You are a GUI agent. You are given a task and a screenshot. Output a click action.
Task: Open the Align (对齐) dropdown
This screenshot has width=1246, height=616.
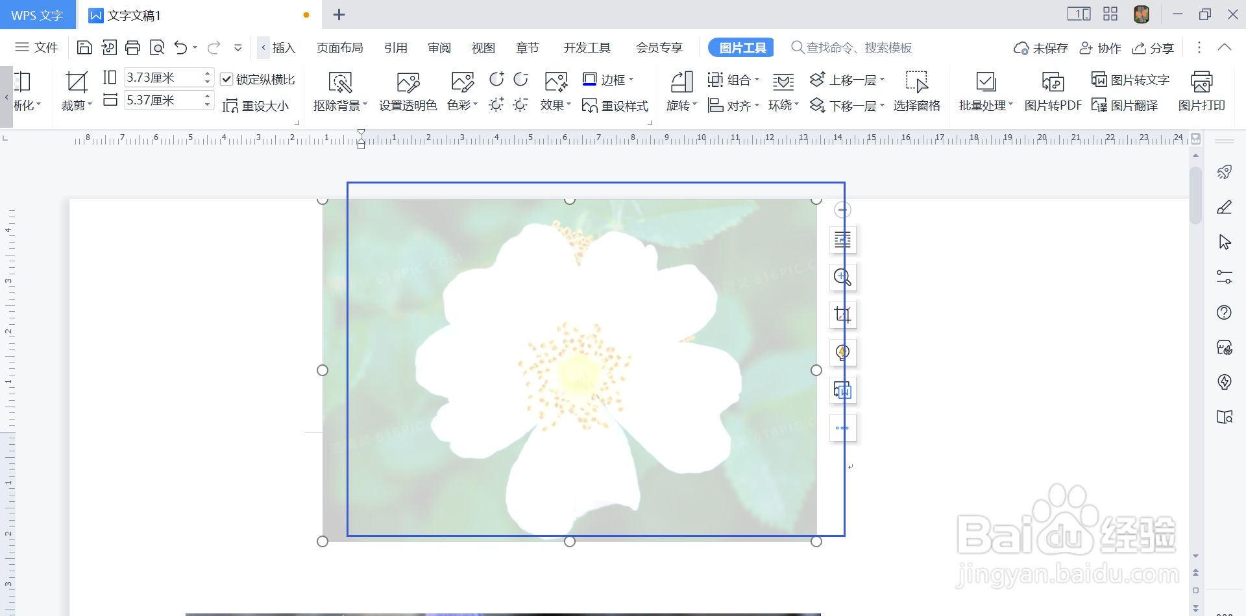pyautogui.click(x=733, y=105)
